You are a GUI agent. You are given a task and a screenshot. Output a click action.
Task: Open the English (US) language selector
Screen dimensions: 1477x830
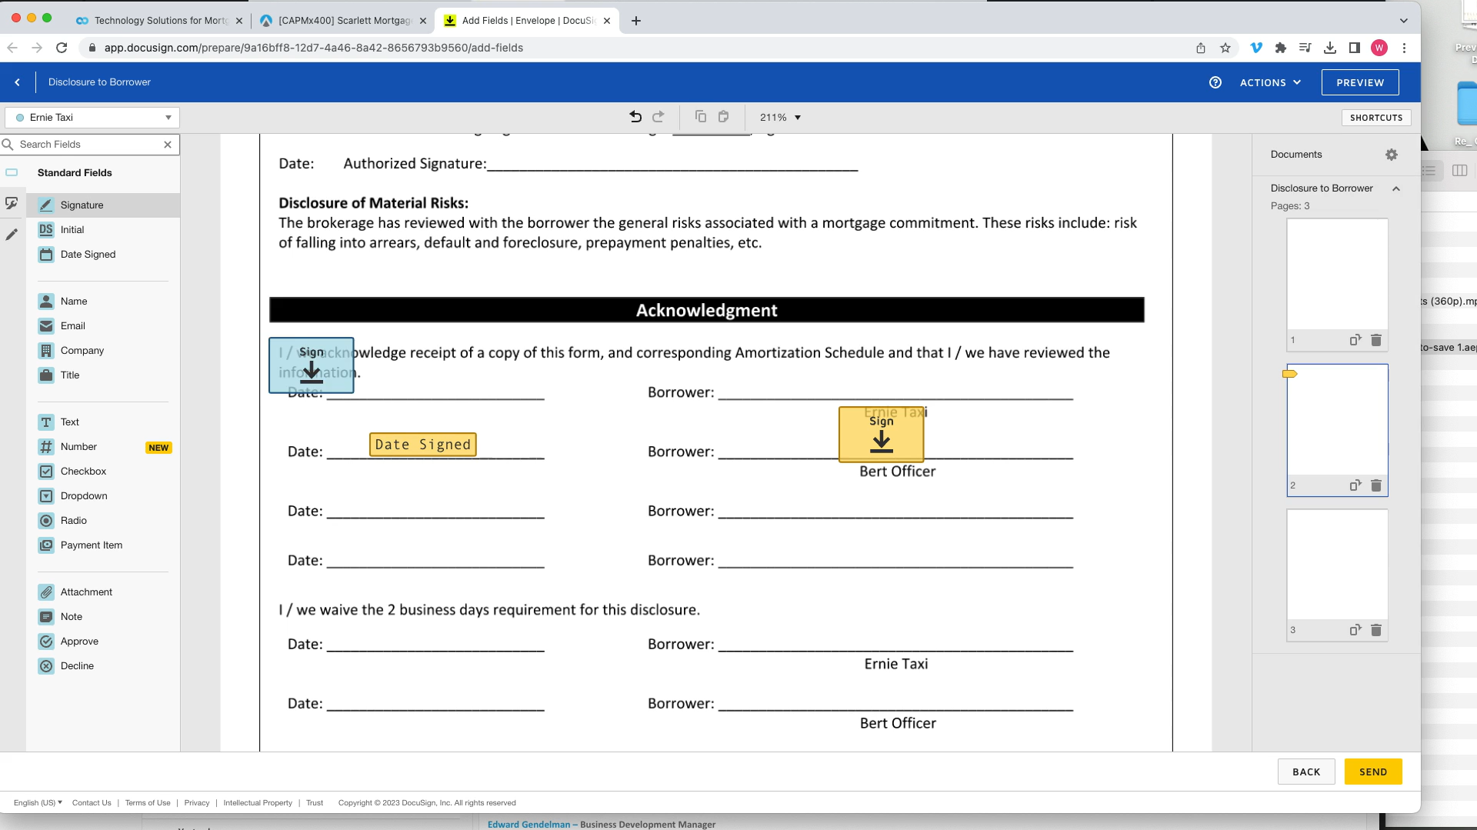(x=38, y=802)
